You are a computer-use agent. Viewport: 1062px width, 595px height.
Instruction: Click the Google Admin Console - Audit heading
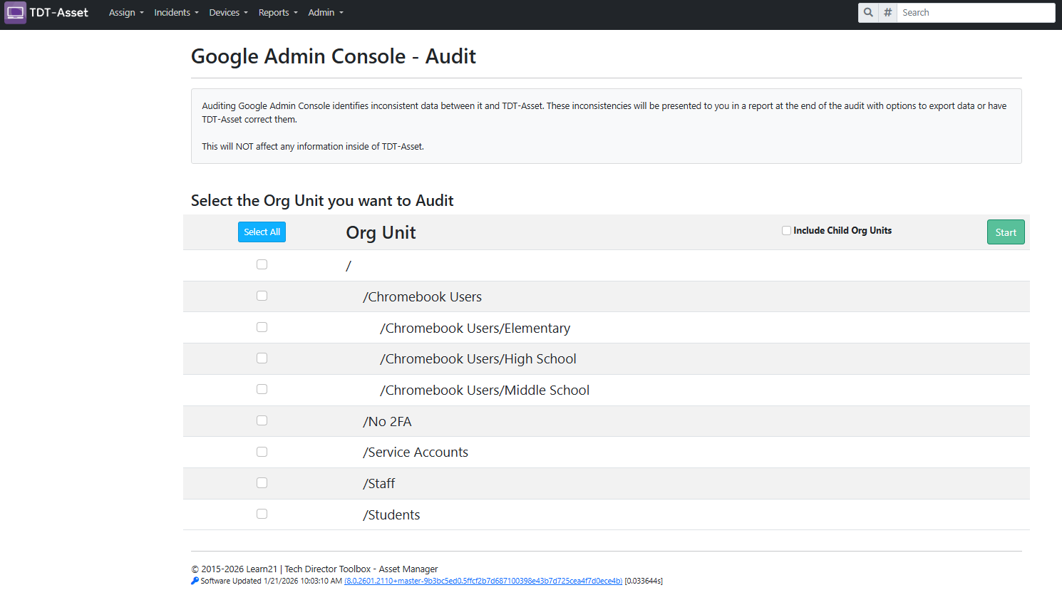pos(334,56)
